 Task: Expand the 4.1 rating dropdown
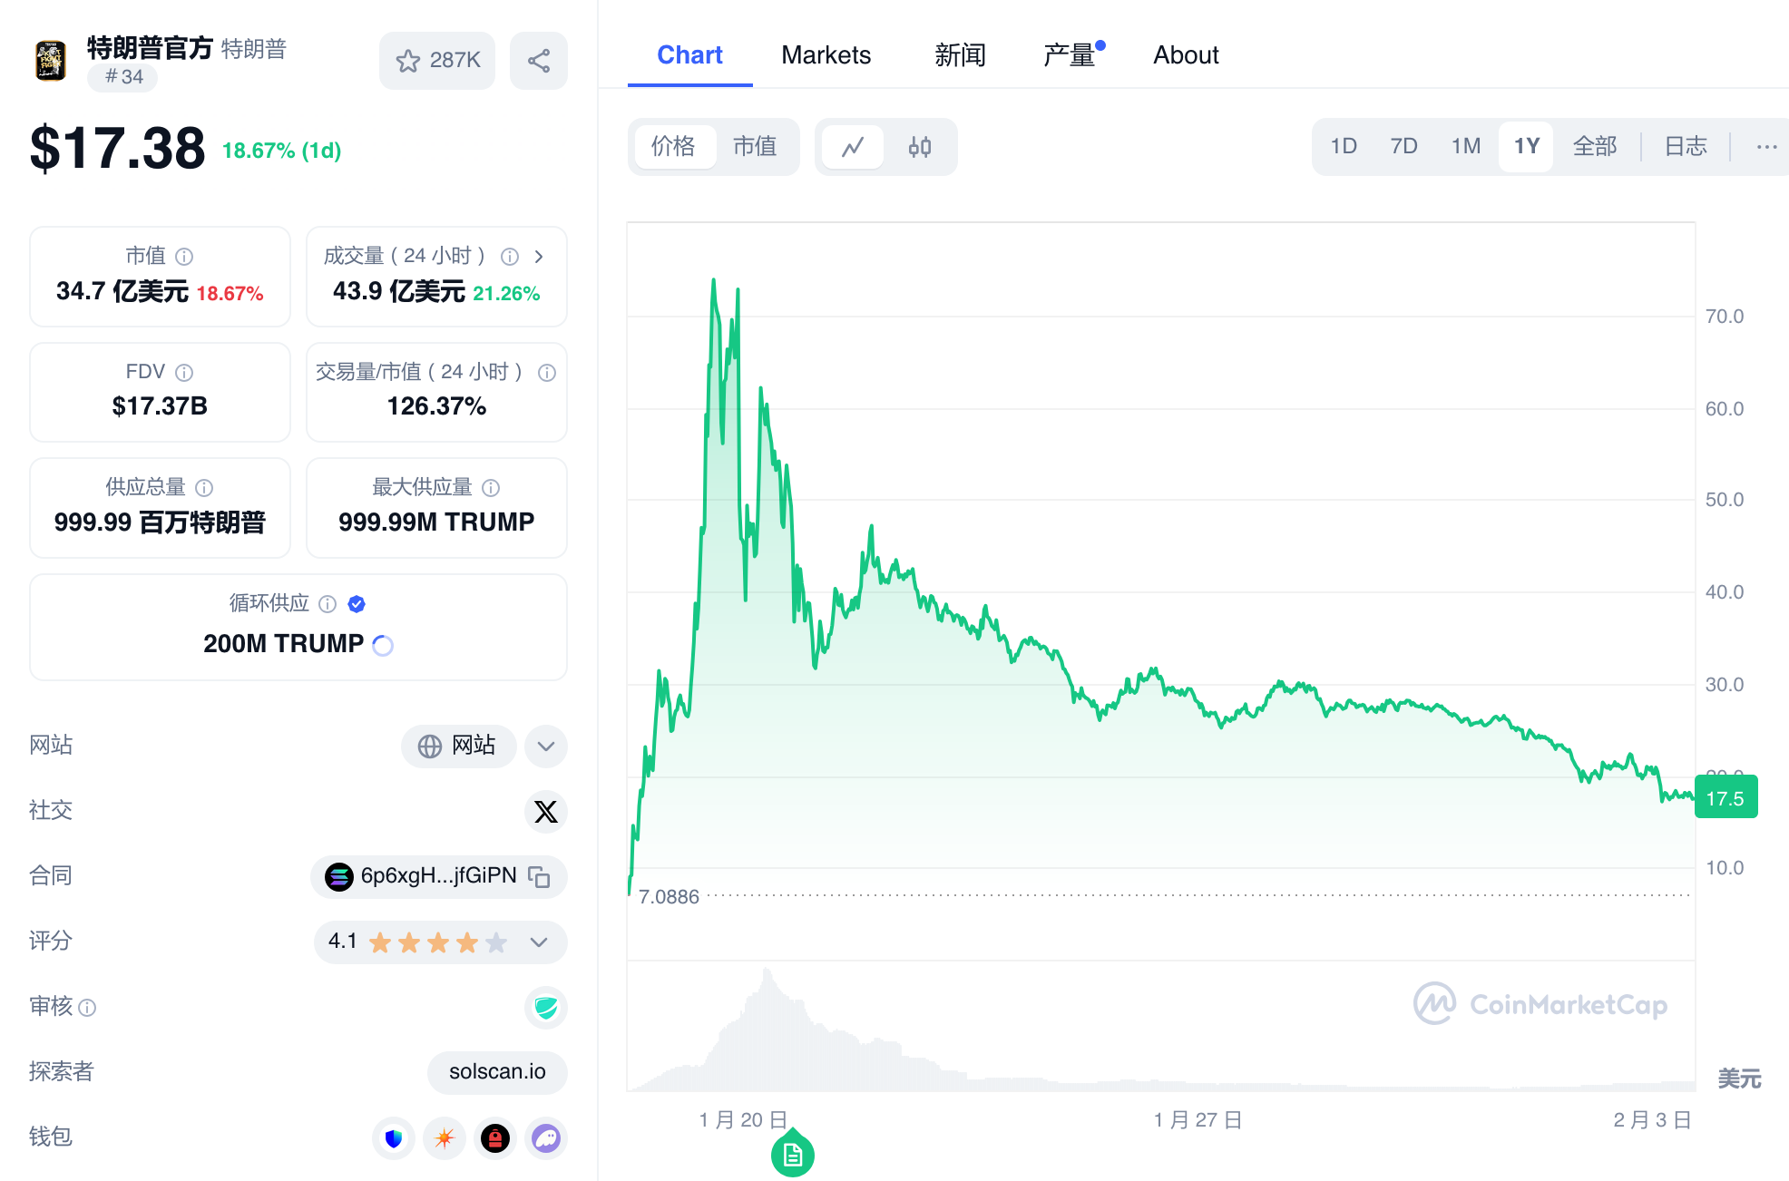point(539,942)
